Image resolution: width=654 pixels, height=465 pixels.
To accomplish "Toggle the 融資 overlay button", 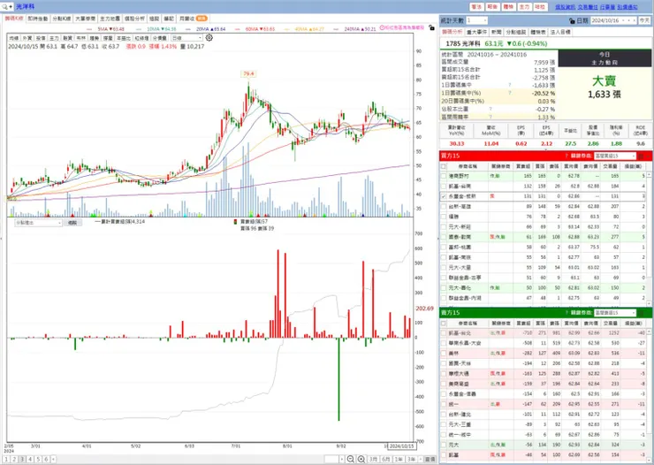I will point(67,38).
